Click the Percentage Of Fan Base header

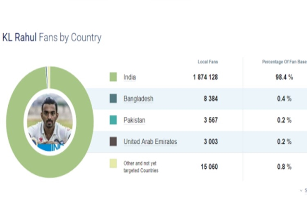(x=284, y=62)
